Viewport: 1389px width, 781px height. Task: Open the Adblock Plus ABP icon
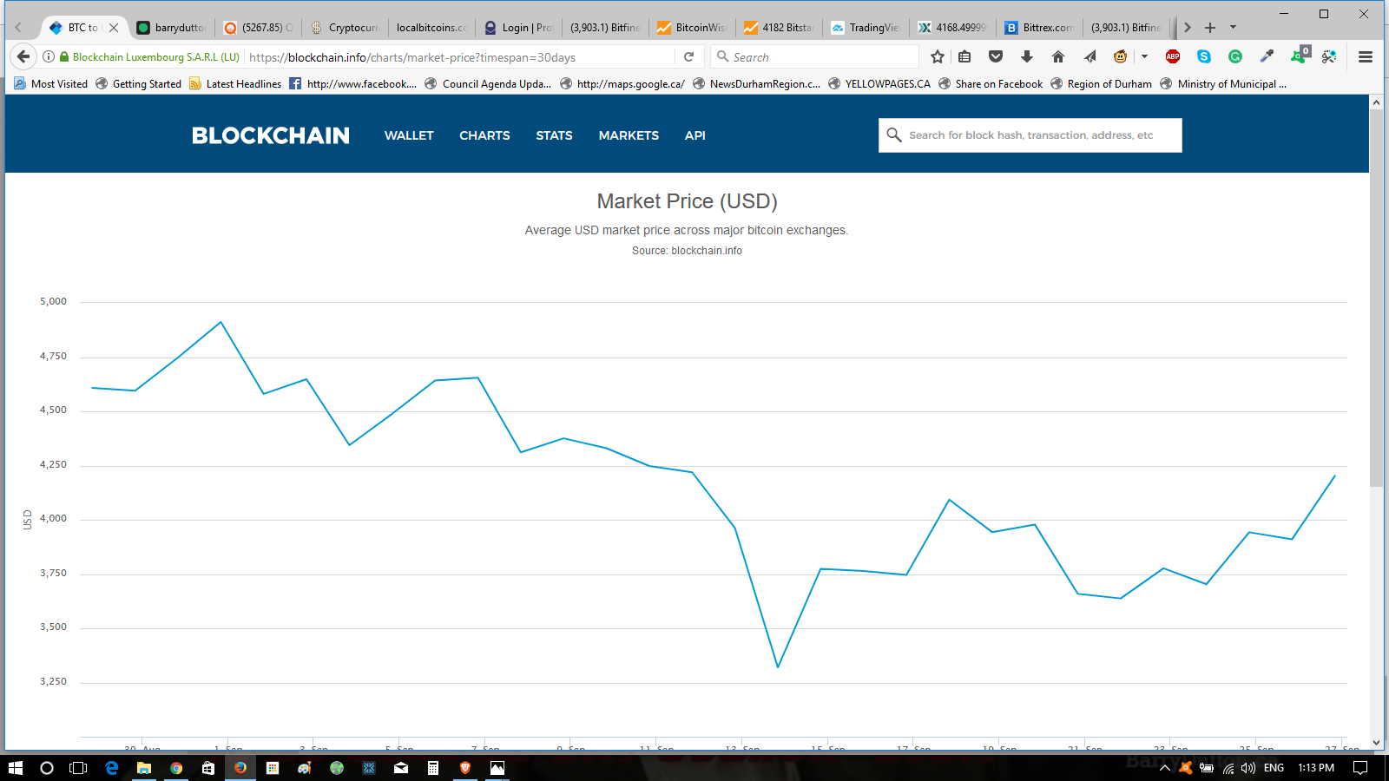[1173, 57]
